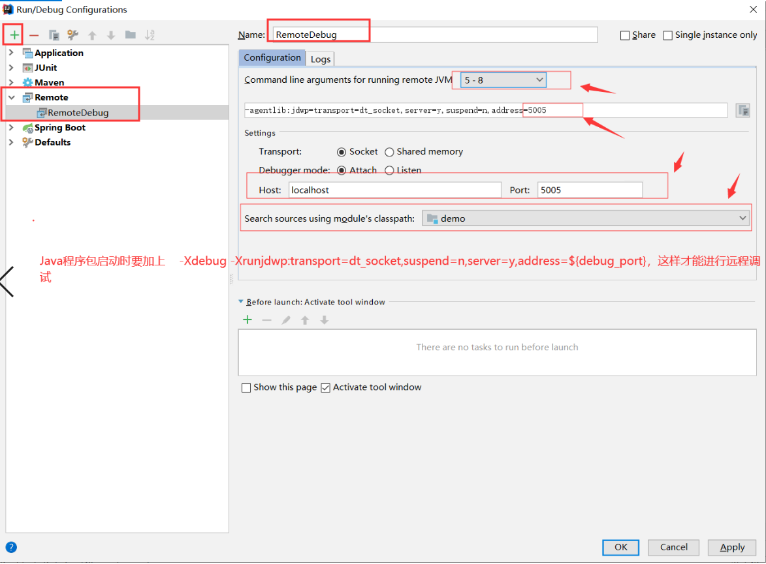766x564 pixels.
Task: Move configuration down in left toolbar
Action: click(x=111, y=35)
